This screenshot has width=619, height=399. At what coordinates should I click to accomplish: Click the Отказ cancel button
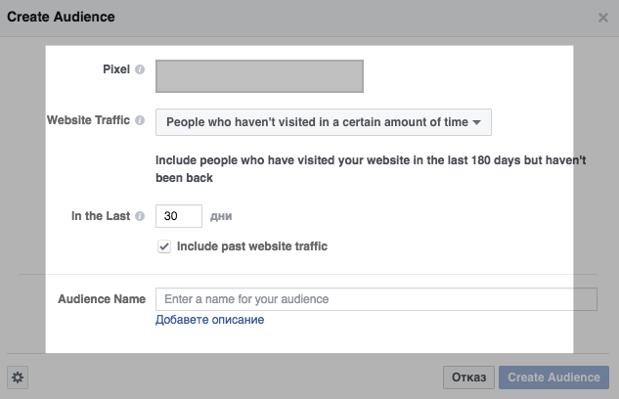(468, 377)
